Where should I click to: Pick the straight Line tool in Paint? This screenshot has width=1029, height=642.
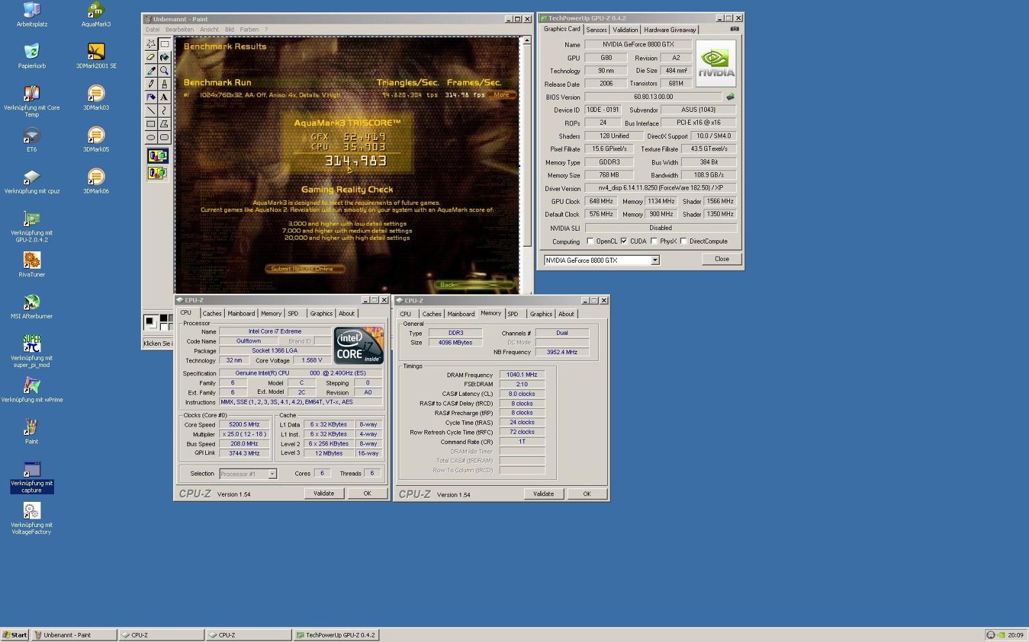150,111
